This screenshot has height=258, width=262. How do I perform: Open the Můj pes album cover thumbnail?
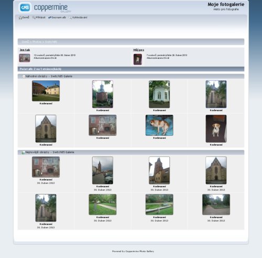(x=138, y=59)
